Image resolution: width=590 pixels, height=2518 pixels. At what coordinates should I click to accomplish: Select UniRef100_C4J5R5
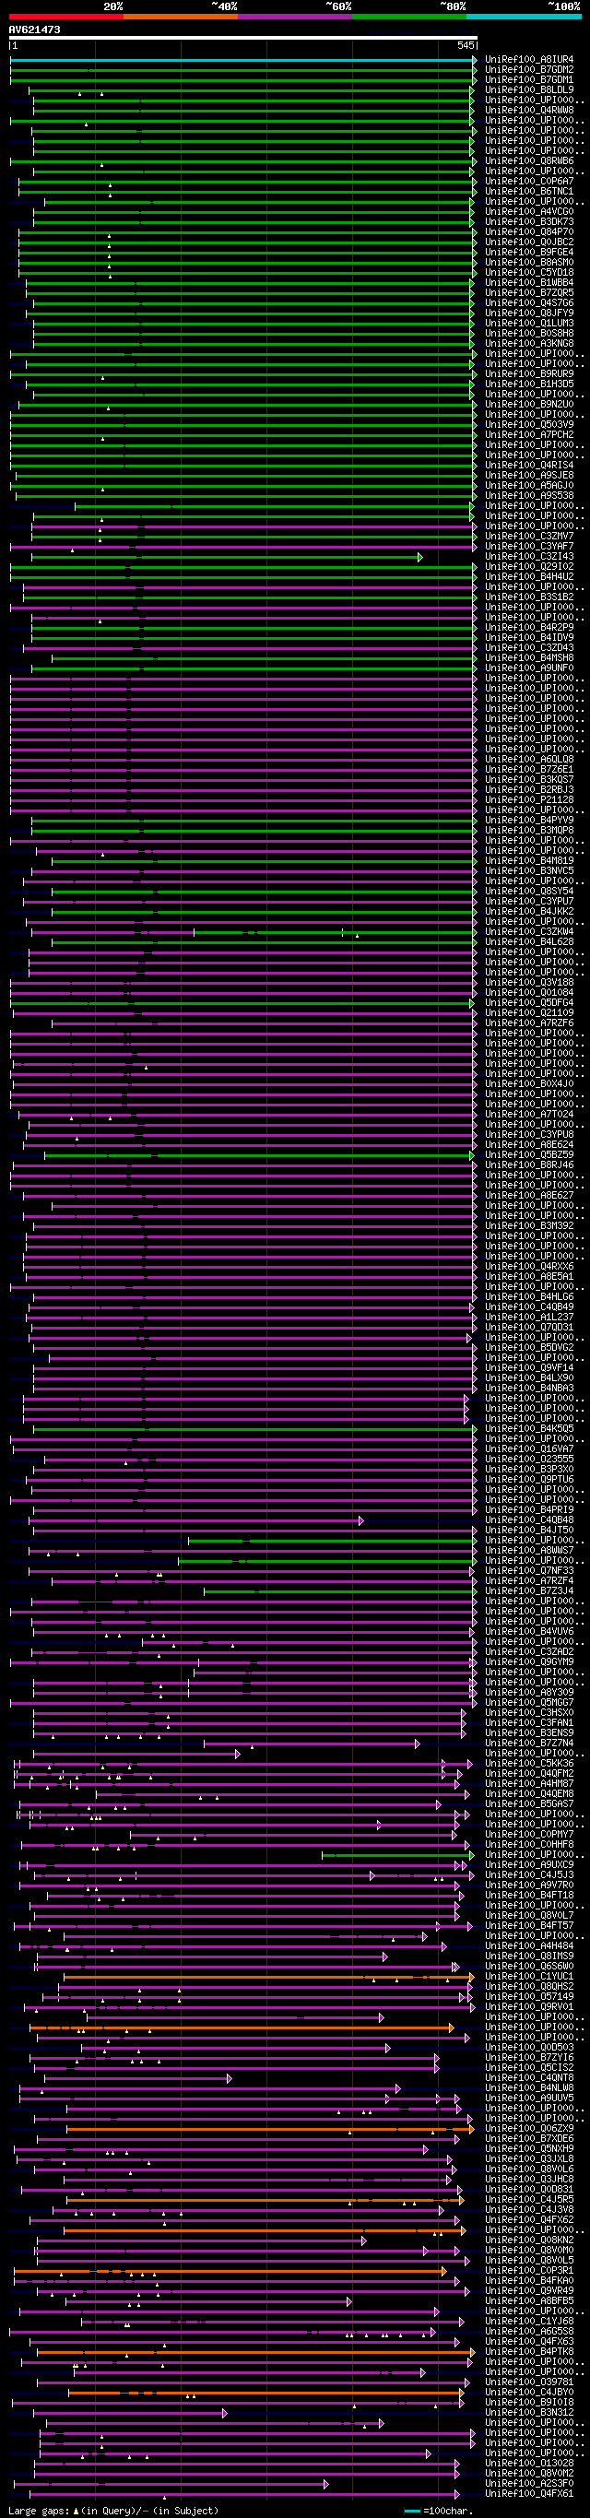[x=529, y=2200]
